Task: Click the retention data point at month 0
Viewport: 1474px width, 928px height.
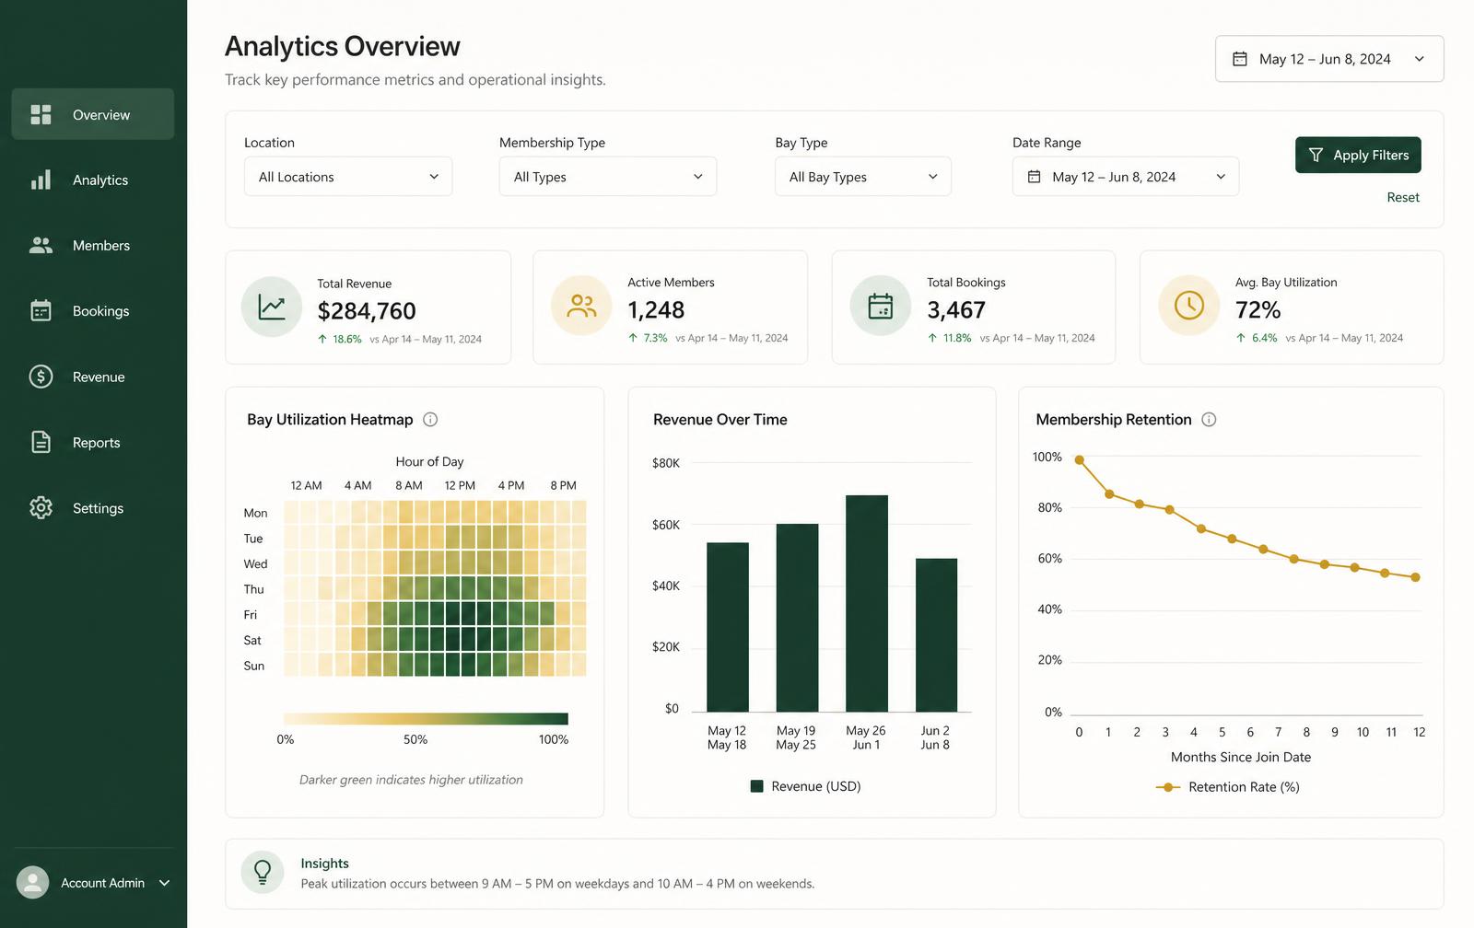Action: click(x=1080, y=459)
